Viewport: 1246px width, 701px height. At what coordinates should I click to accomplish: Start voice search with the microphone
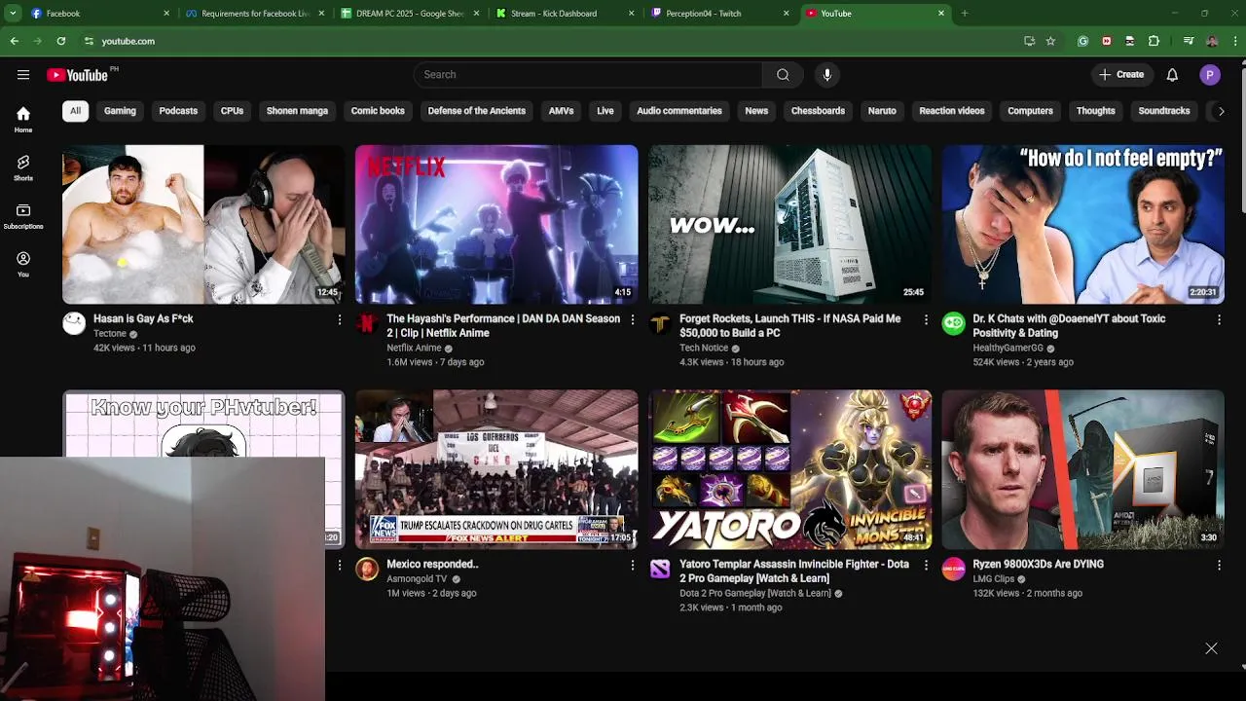[826, 75]
